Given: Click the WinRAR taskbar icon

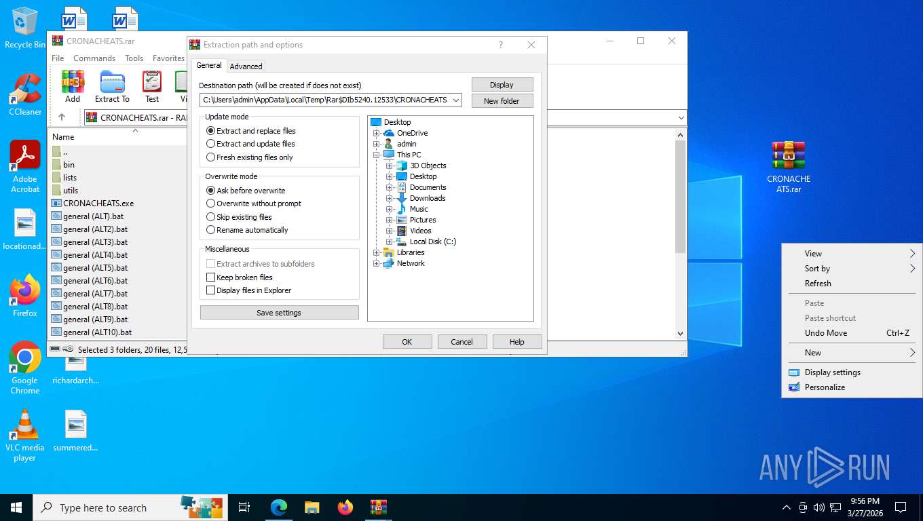Looking at the screenshot, I should click(378, 507).
